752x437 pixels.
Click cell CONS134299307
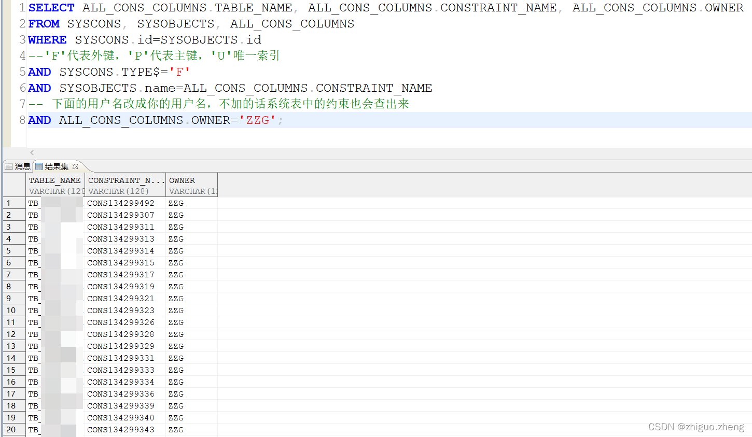(x=125, y=215)
